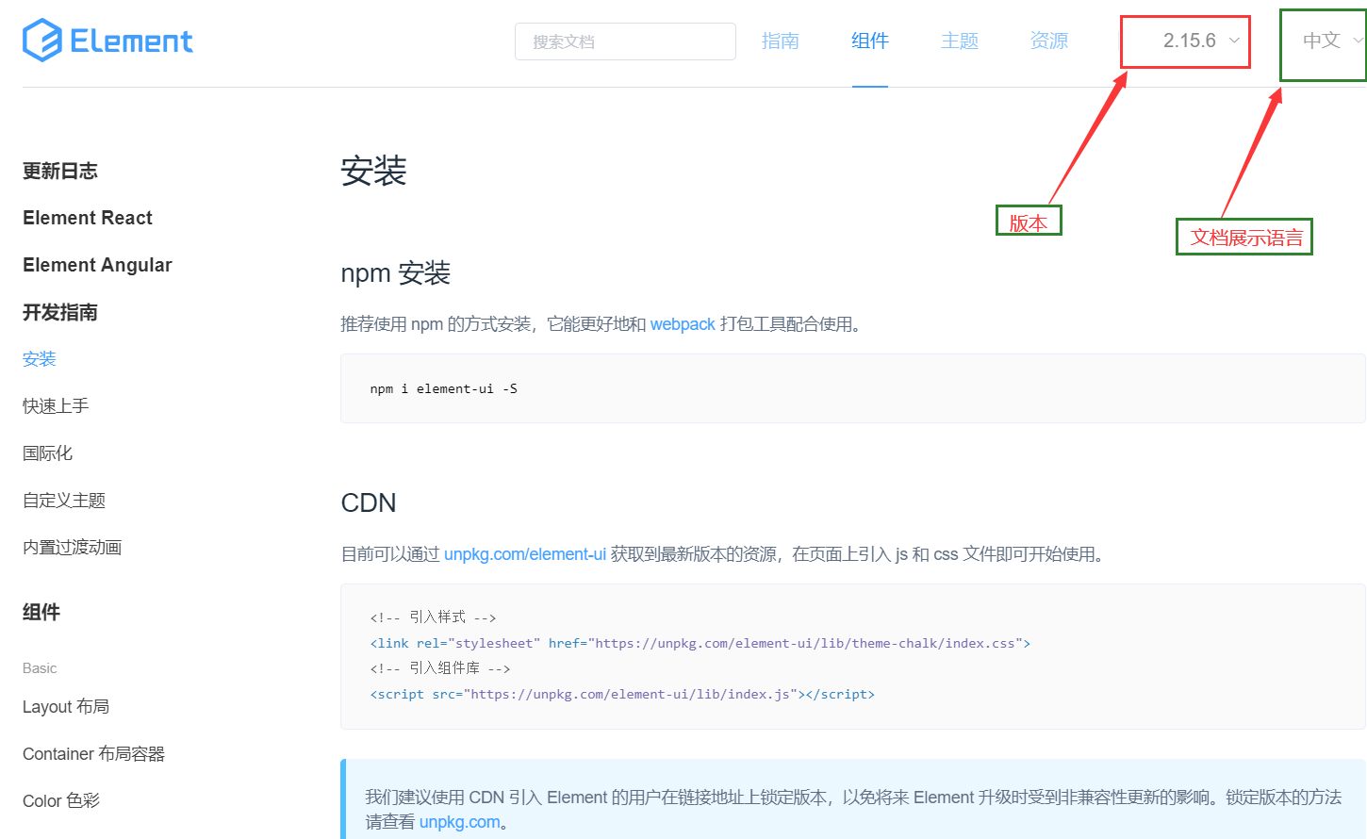Viewport: 1367px width, 839px height.
Task: Open the 组件 nav tab
Action: (x=870, y=41)
